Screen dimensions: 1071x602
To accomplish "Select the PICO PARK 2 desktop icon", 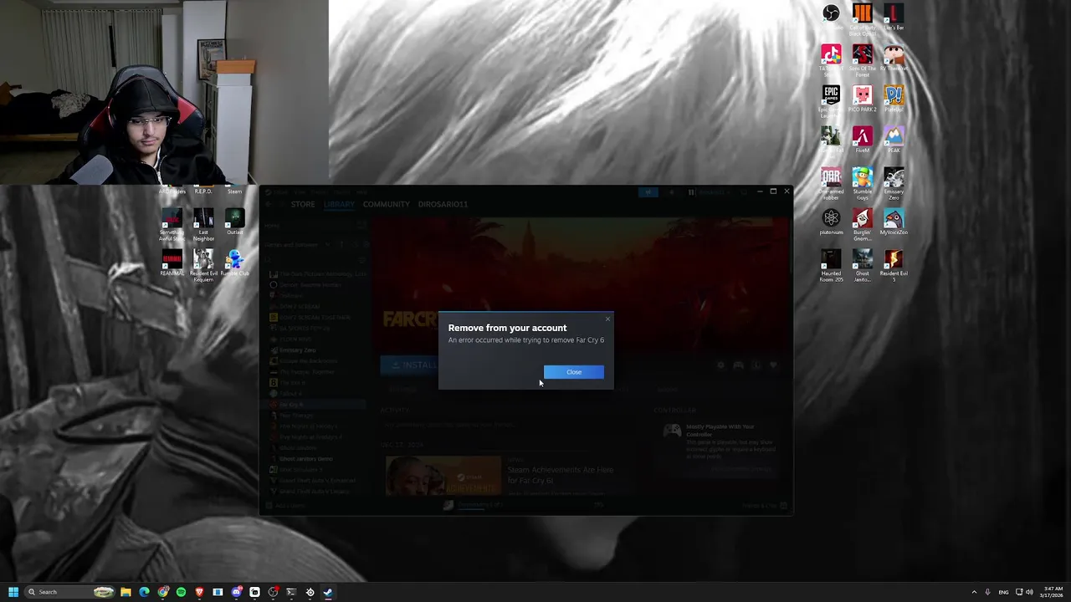I will click(862, 99).
